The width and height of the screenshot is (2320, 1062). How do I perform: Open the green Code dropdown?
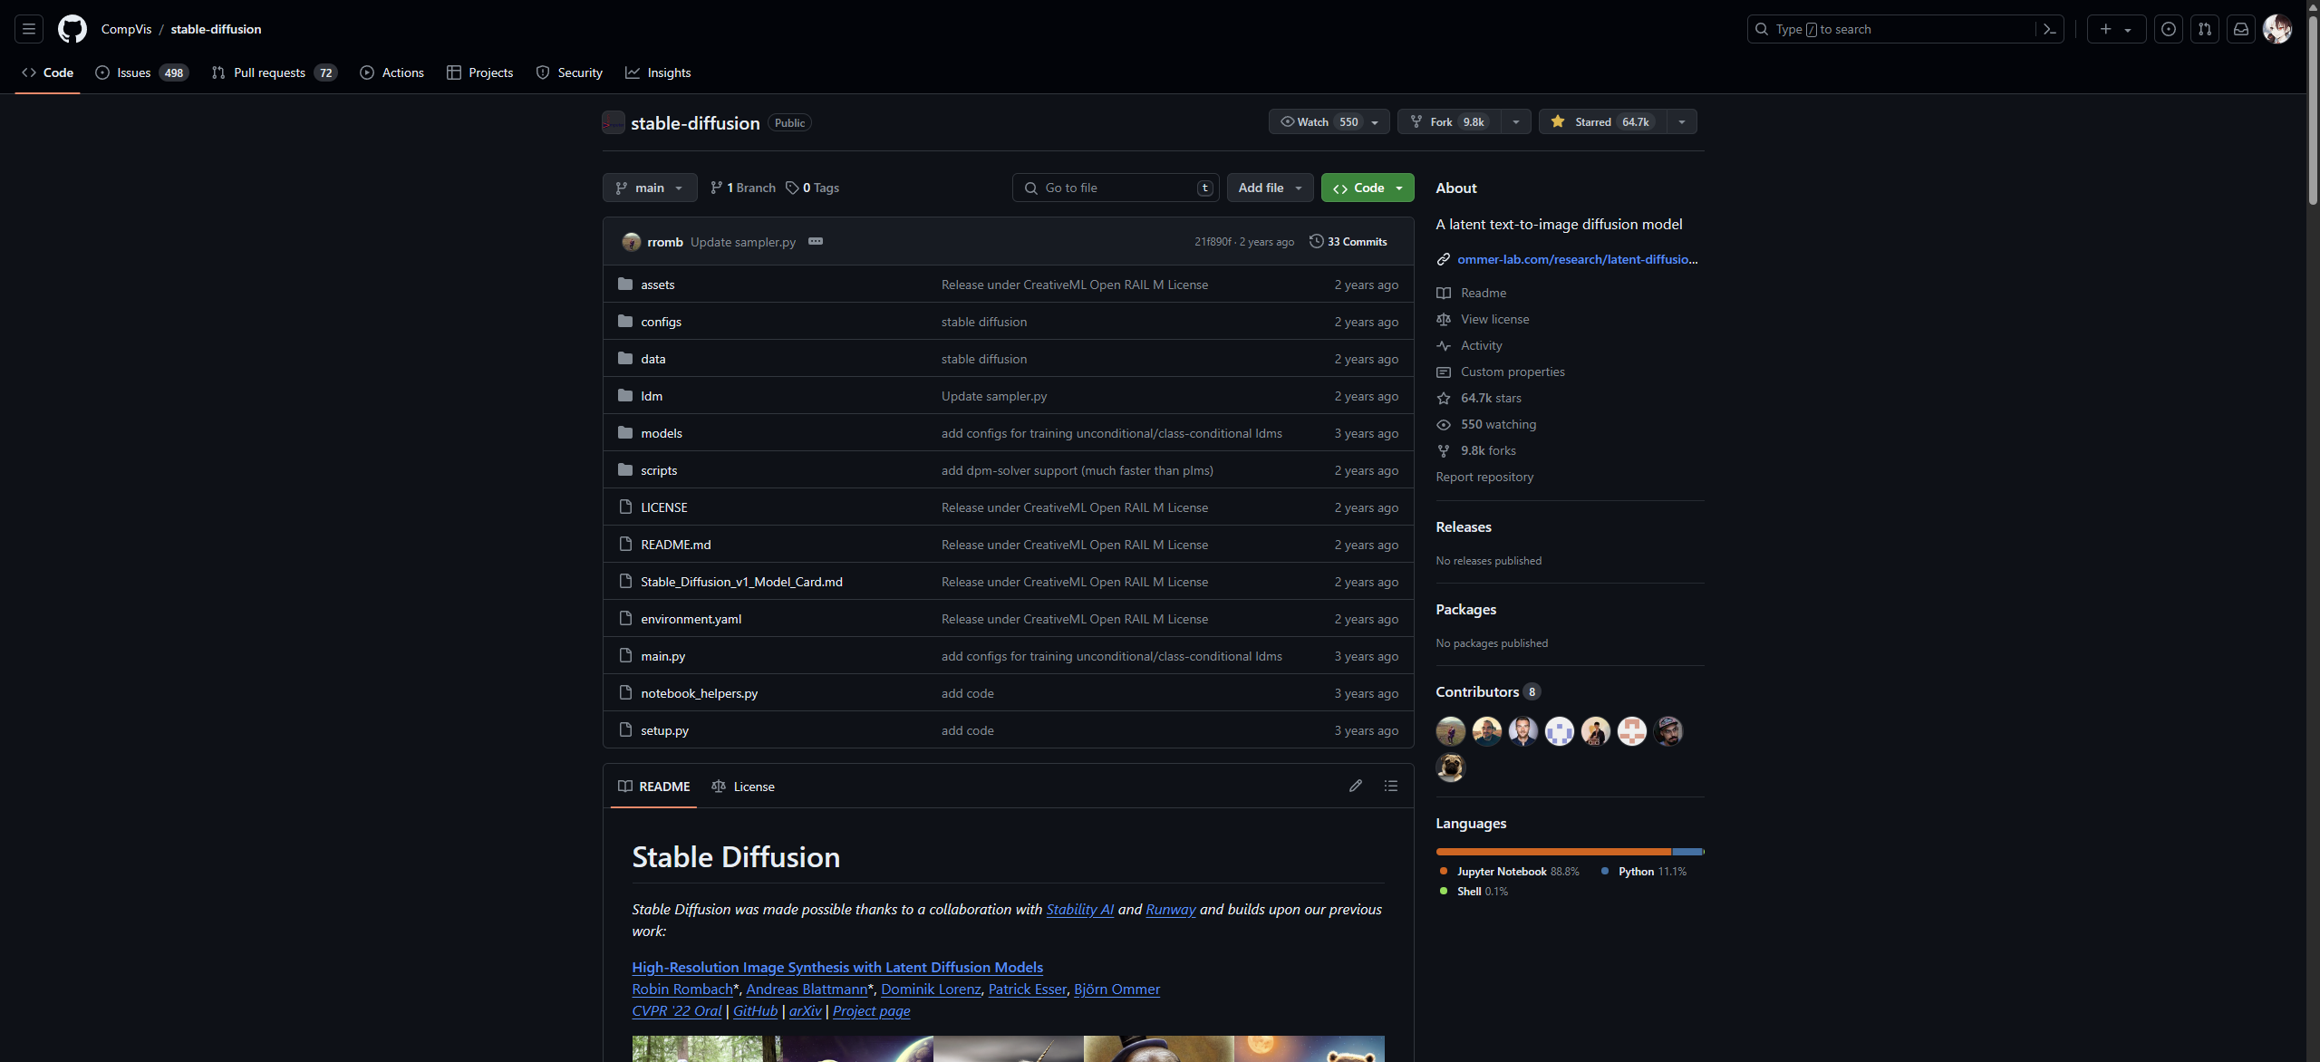[1367, 188]
